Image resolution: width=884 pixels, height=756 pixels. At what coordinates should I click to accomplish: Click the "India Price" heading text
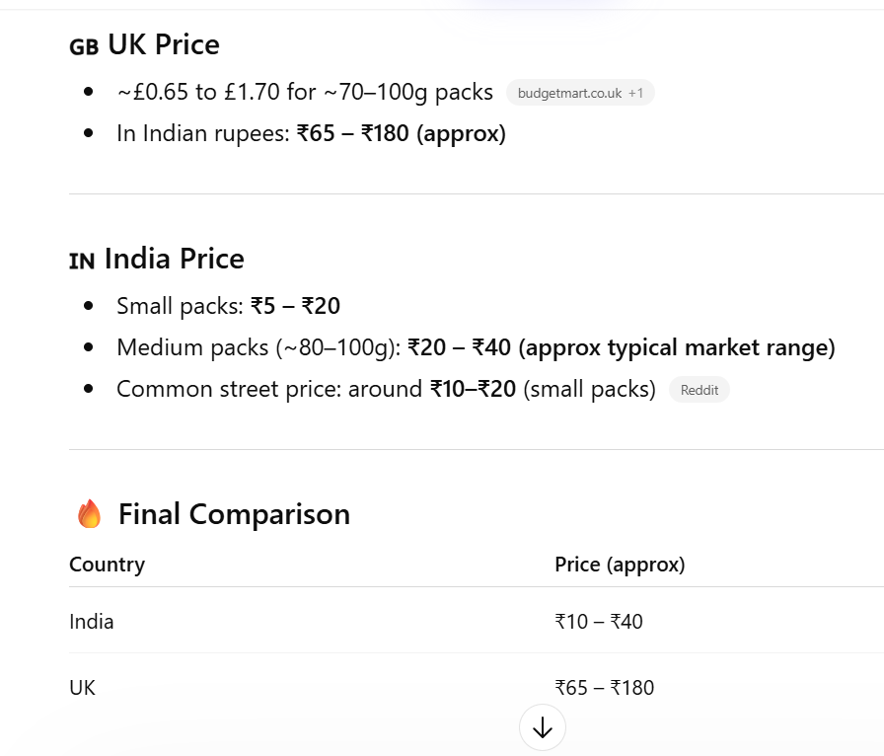pyautogui.click(x=175, y=259)
